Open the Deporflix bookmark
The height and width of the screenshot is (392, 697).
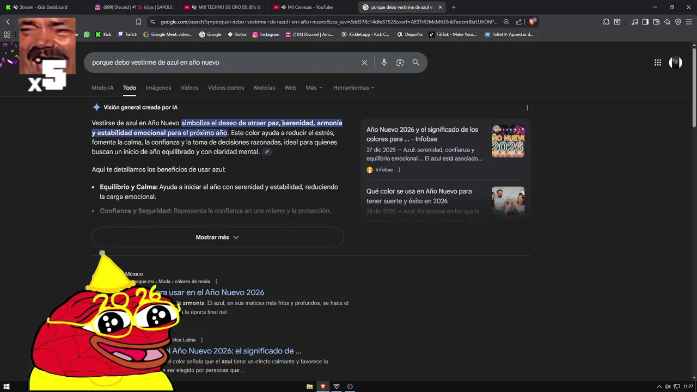tap(410, 34)
